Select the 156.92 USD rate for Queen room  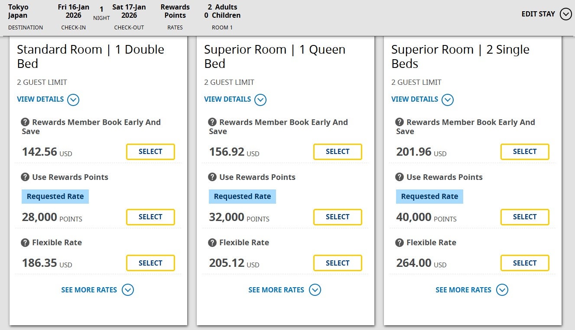338,152
